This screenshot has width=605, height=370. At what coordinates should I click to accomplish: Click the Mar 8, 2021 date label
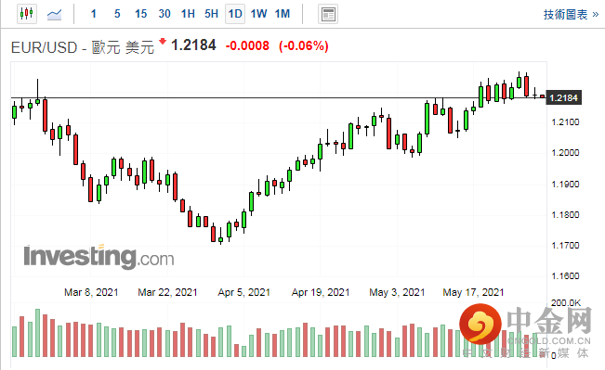pos(91,293)
